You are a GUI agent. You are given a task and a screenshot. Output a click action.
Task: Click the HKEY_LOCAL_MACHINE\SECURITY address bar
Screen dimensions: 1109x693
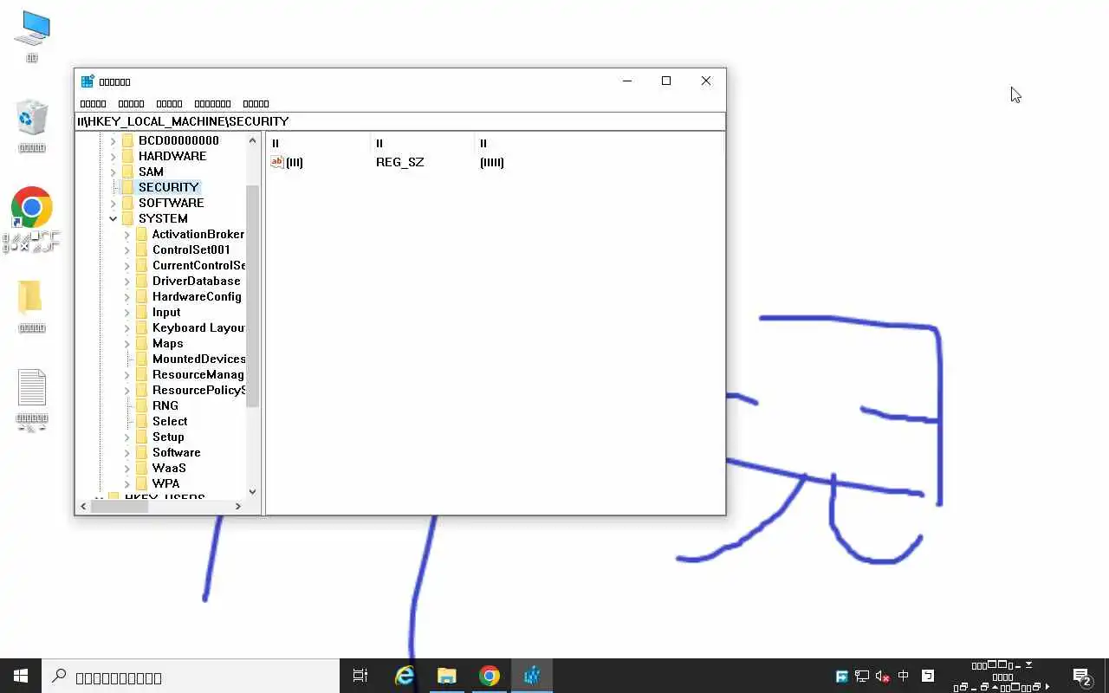tap(400, 121)
